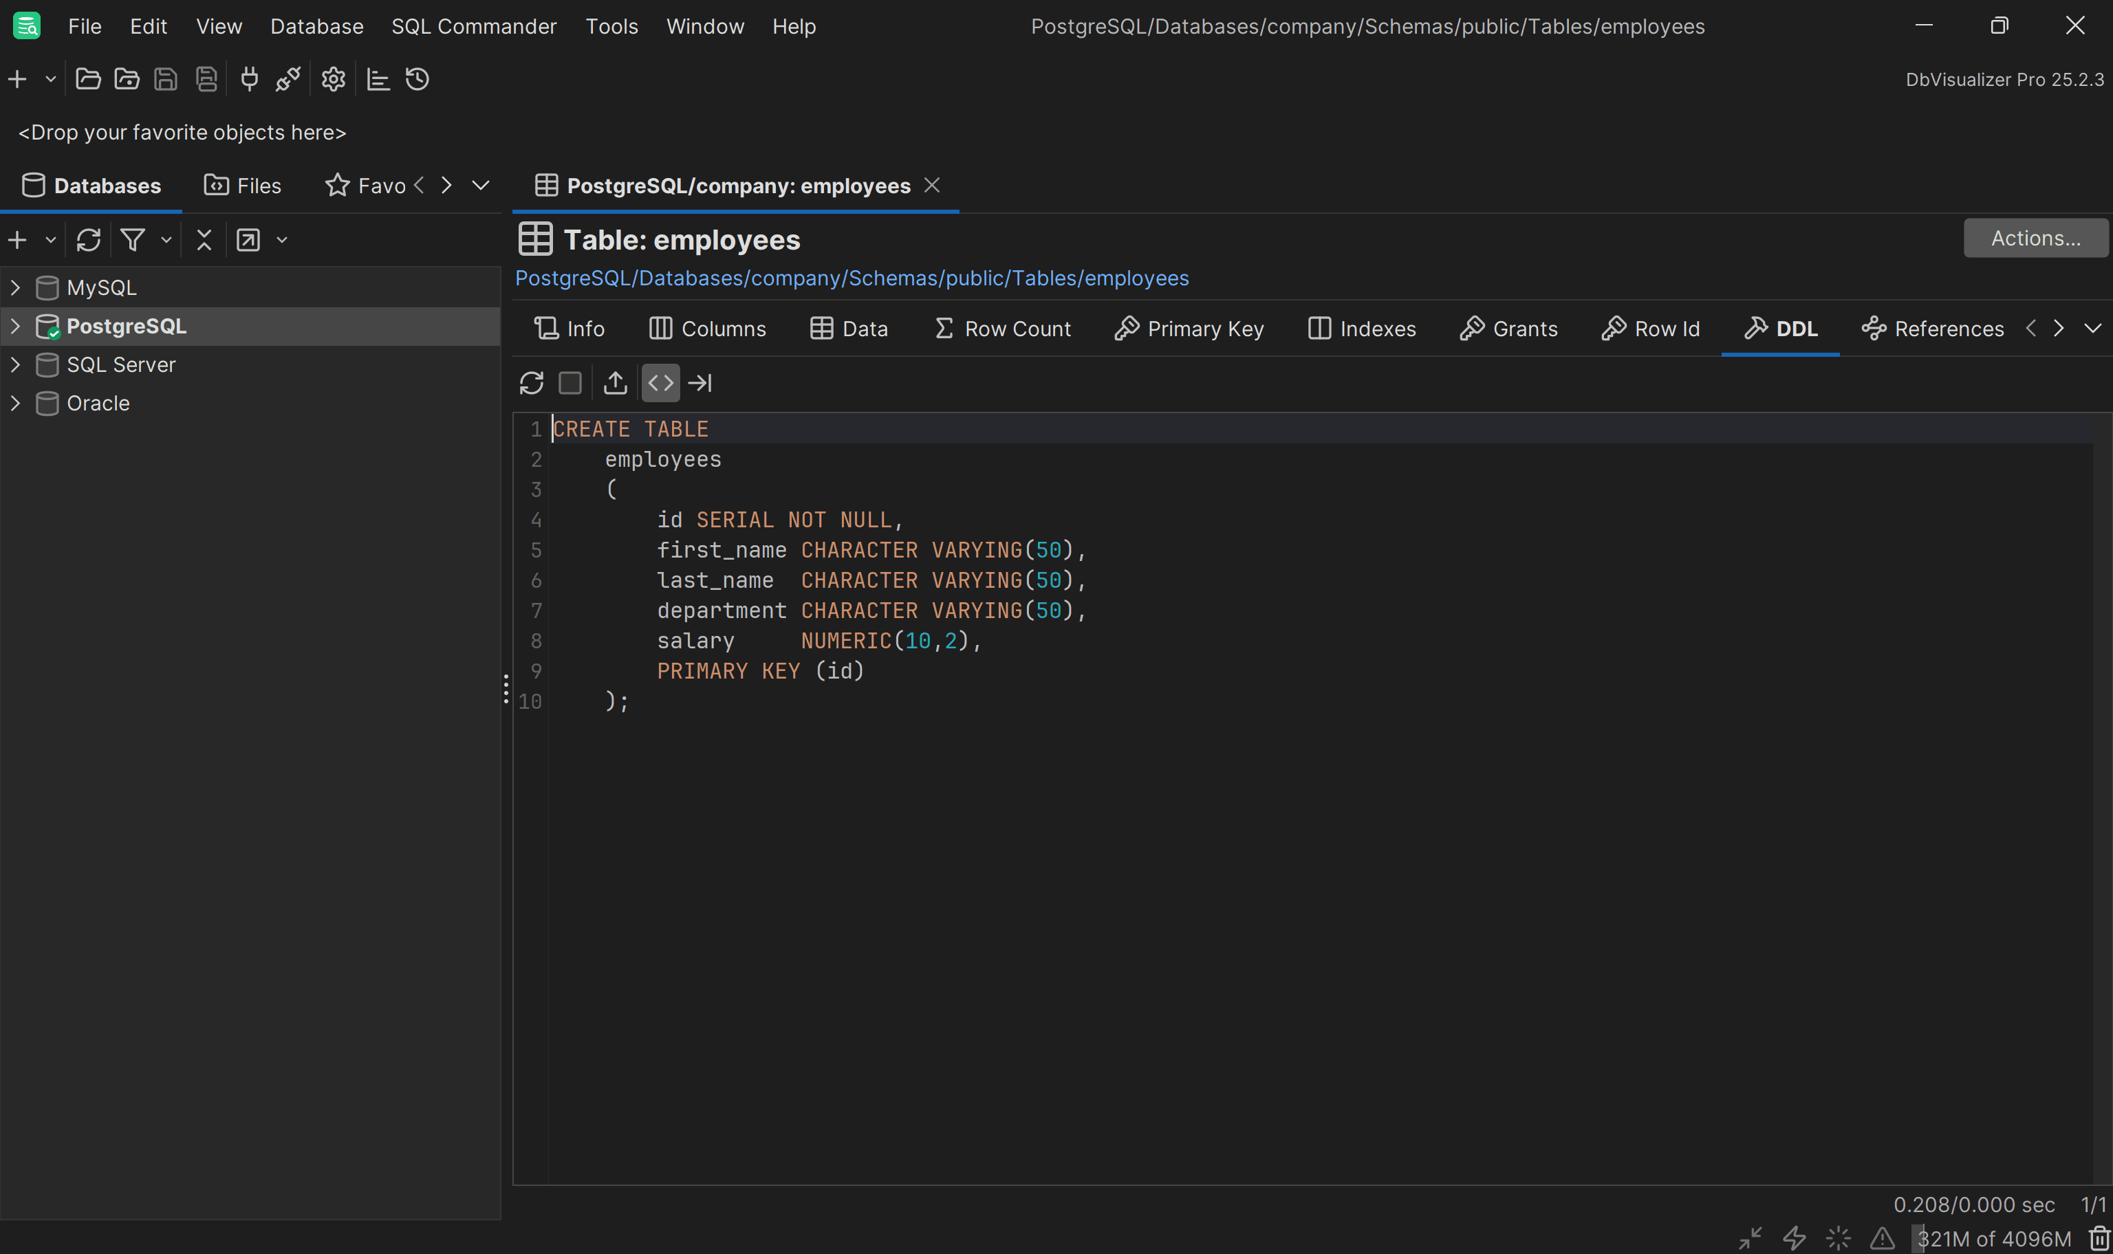Viewport: 2113px width, 1254px height.
Task: Click the disconnect plug icon
Action: [288, 80]
